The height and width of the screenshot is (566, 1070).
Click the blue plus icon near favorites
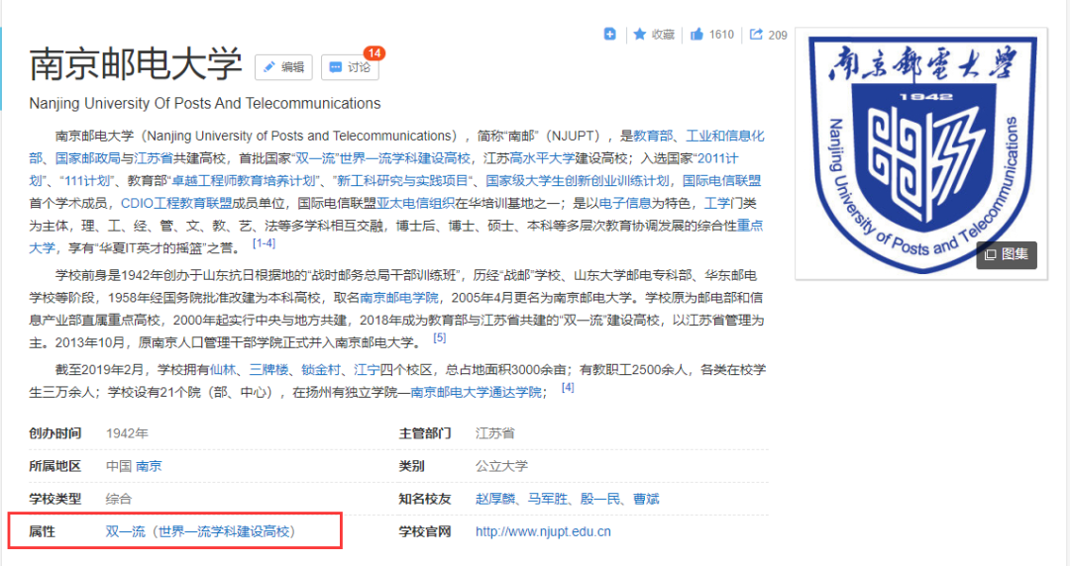[x=609, y=34]
